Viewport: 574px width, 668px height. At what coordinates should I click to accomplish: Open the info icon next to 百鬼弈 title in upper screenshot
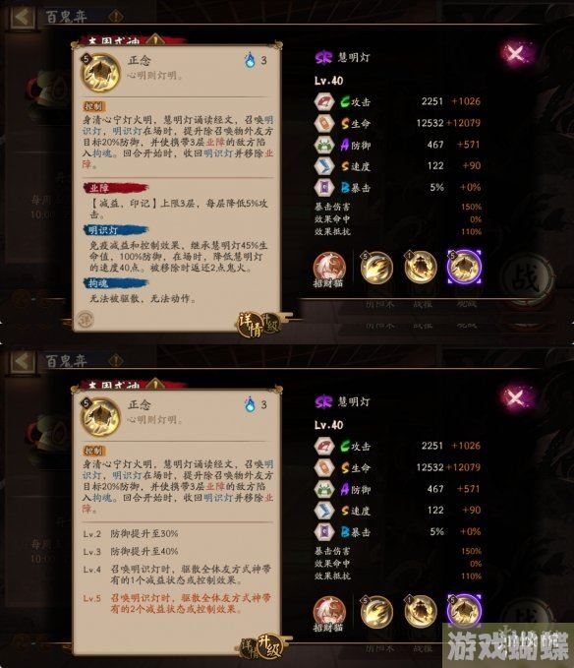click(116, 17)
